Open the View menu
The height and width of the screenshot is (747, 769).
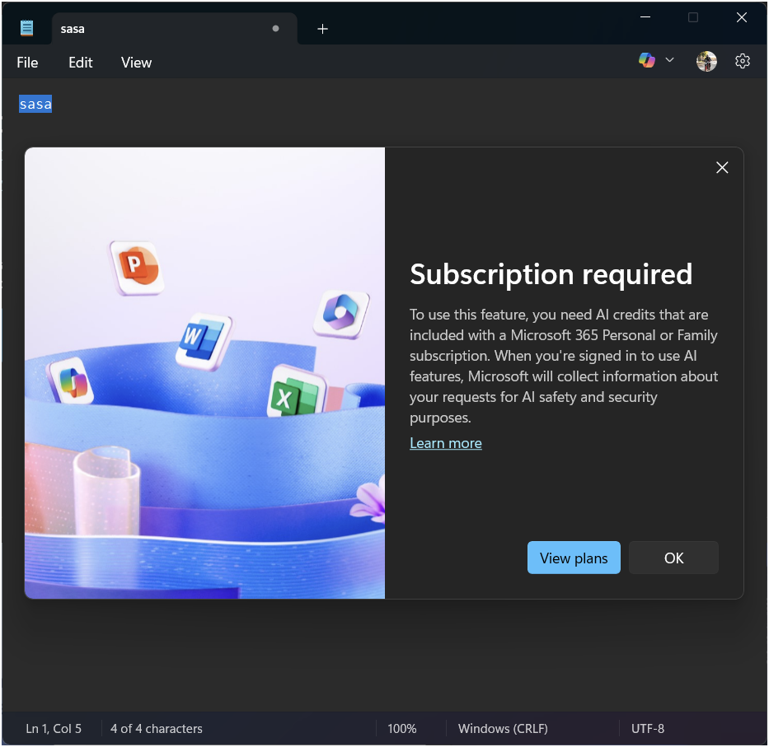(x=136, y=63)
